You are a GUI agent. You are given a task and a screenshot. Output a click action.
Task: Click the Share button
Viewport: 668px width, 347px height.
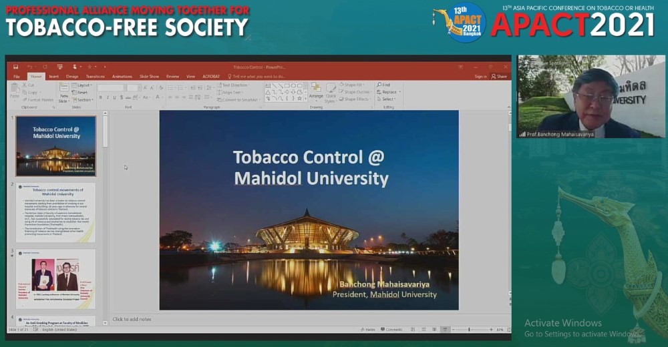(499, 77)
